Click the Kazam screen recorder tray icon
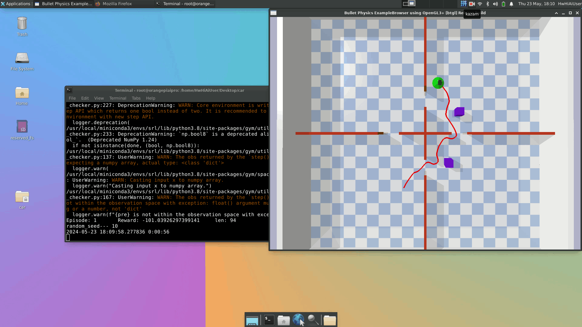This screenshot has width=582, height=327. point(472,4)
